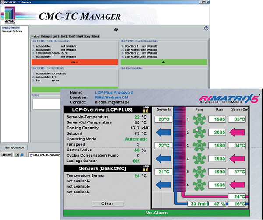Open the Log tab

point(88,36)
